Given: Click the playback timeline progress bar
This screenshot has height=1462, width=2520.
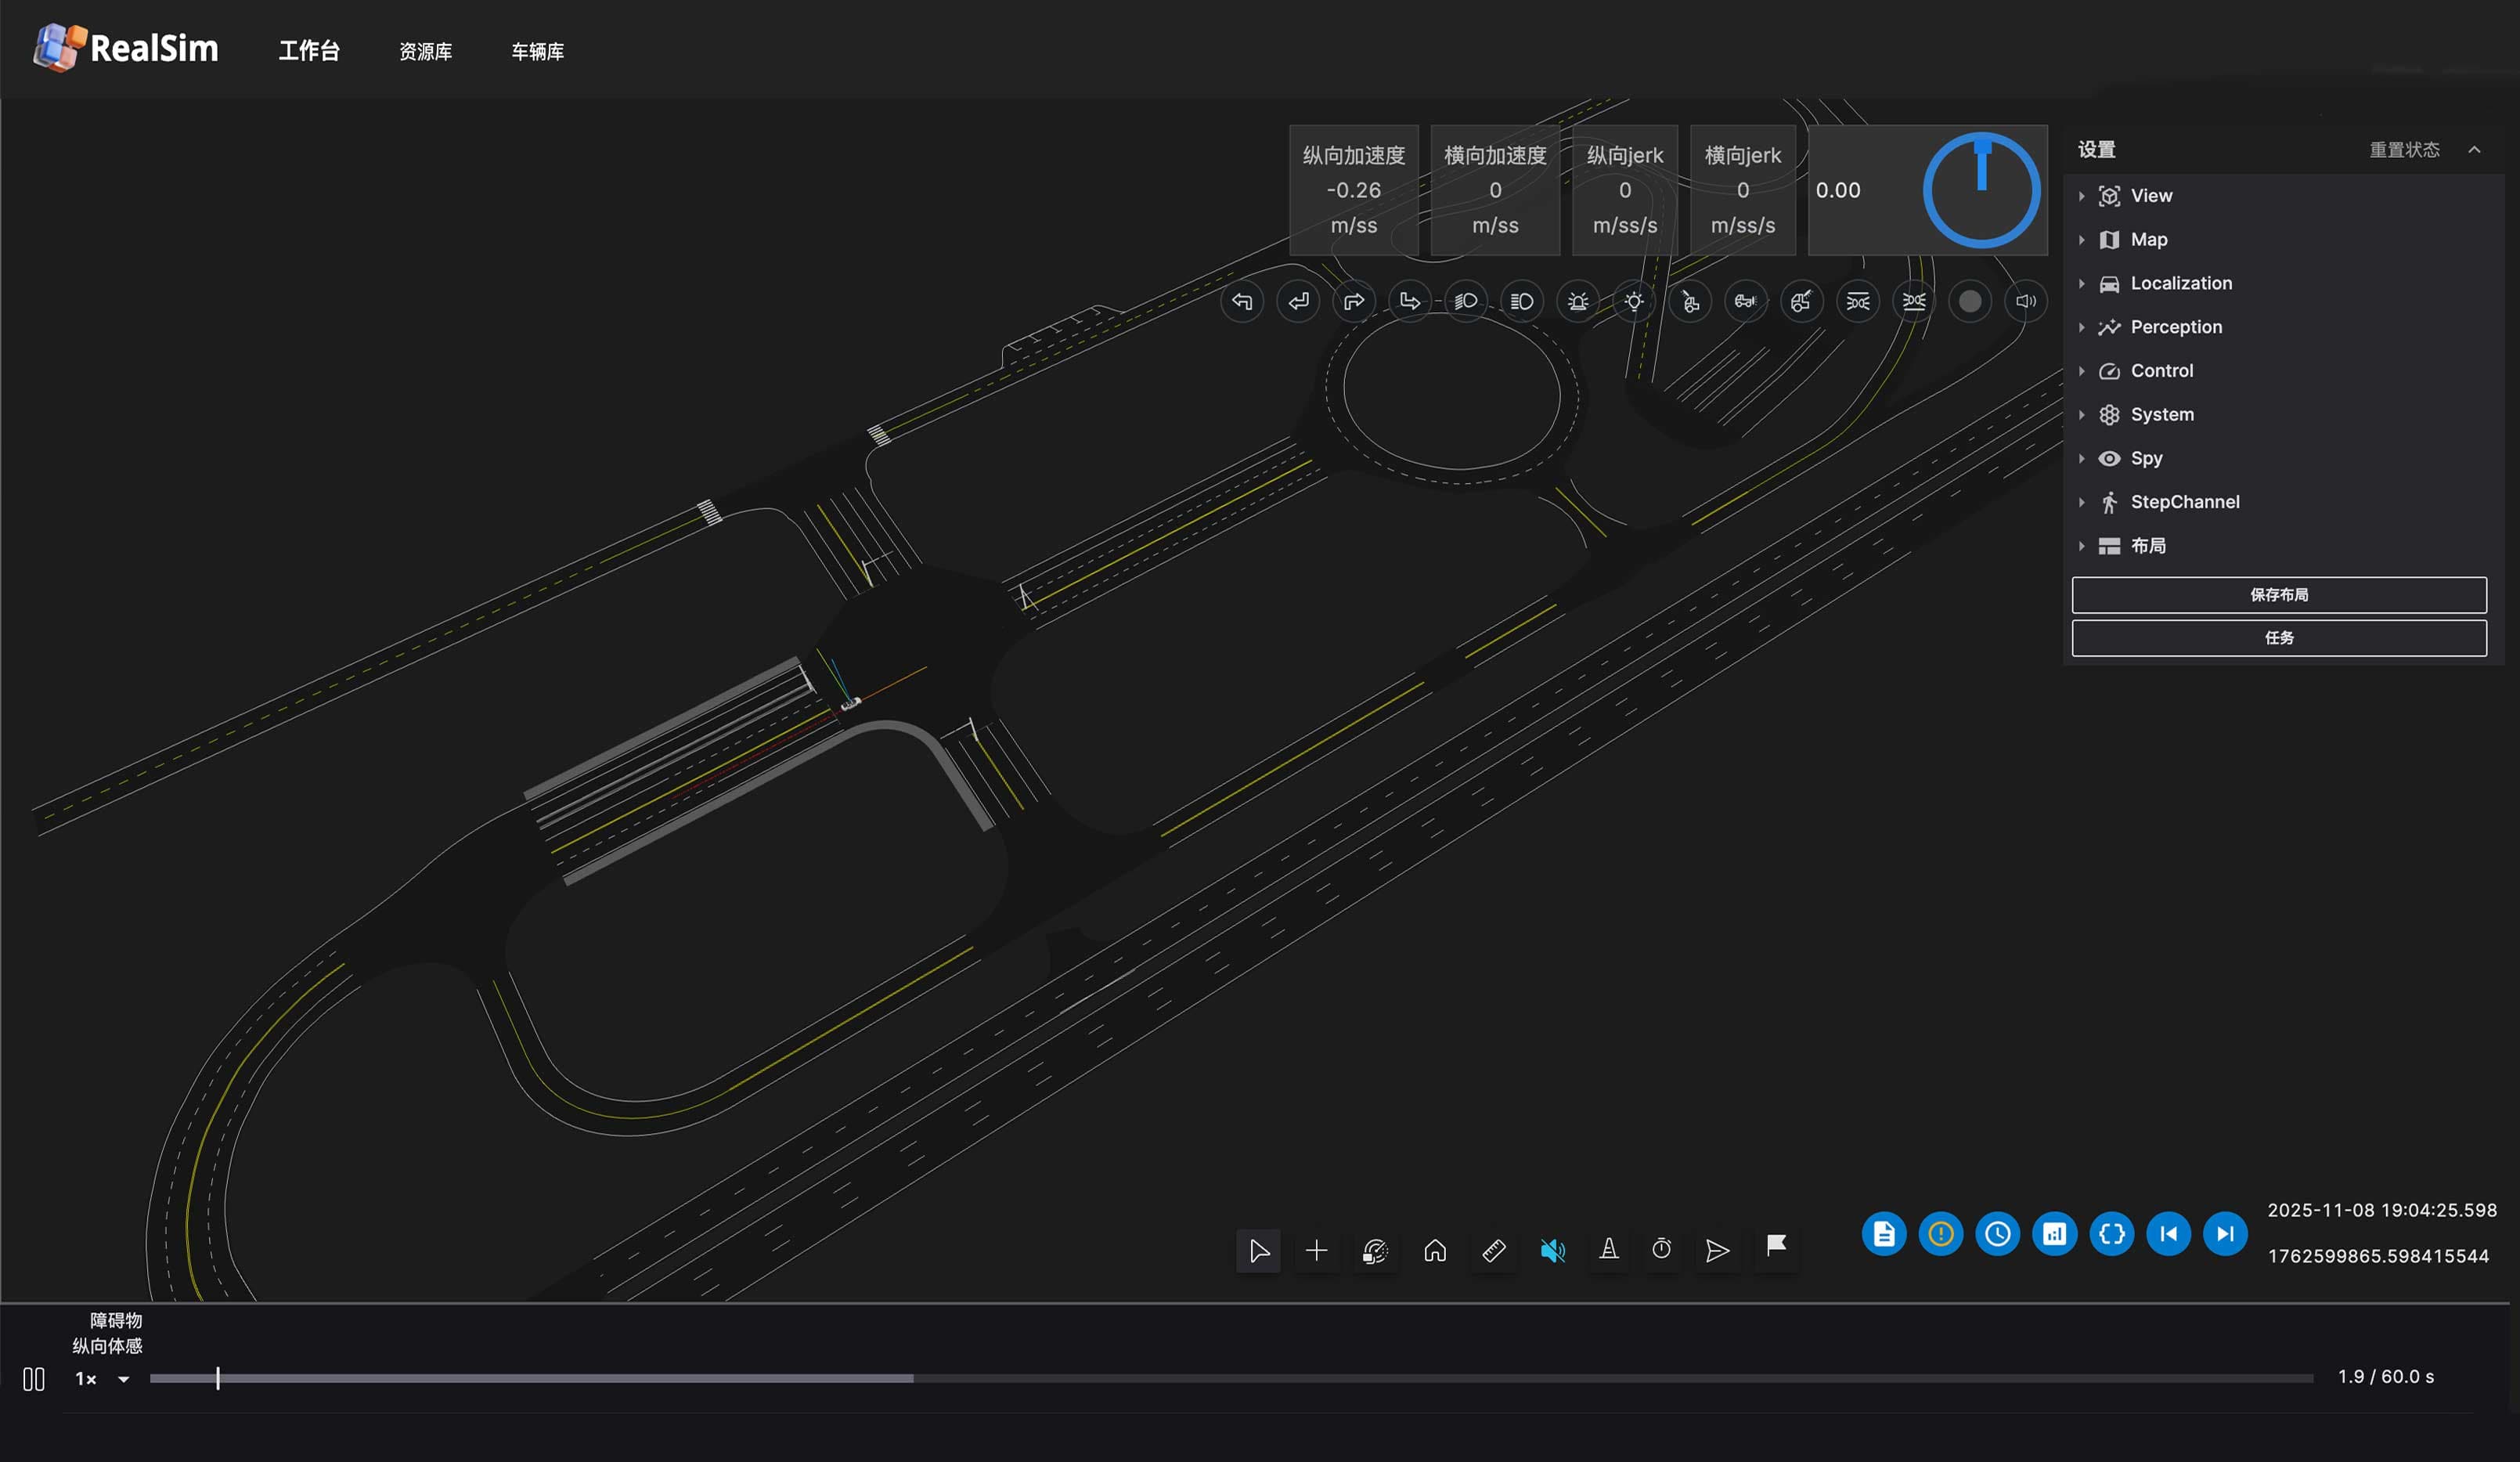Looking at the screenshot, I should coord(1232,1378).
